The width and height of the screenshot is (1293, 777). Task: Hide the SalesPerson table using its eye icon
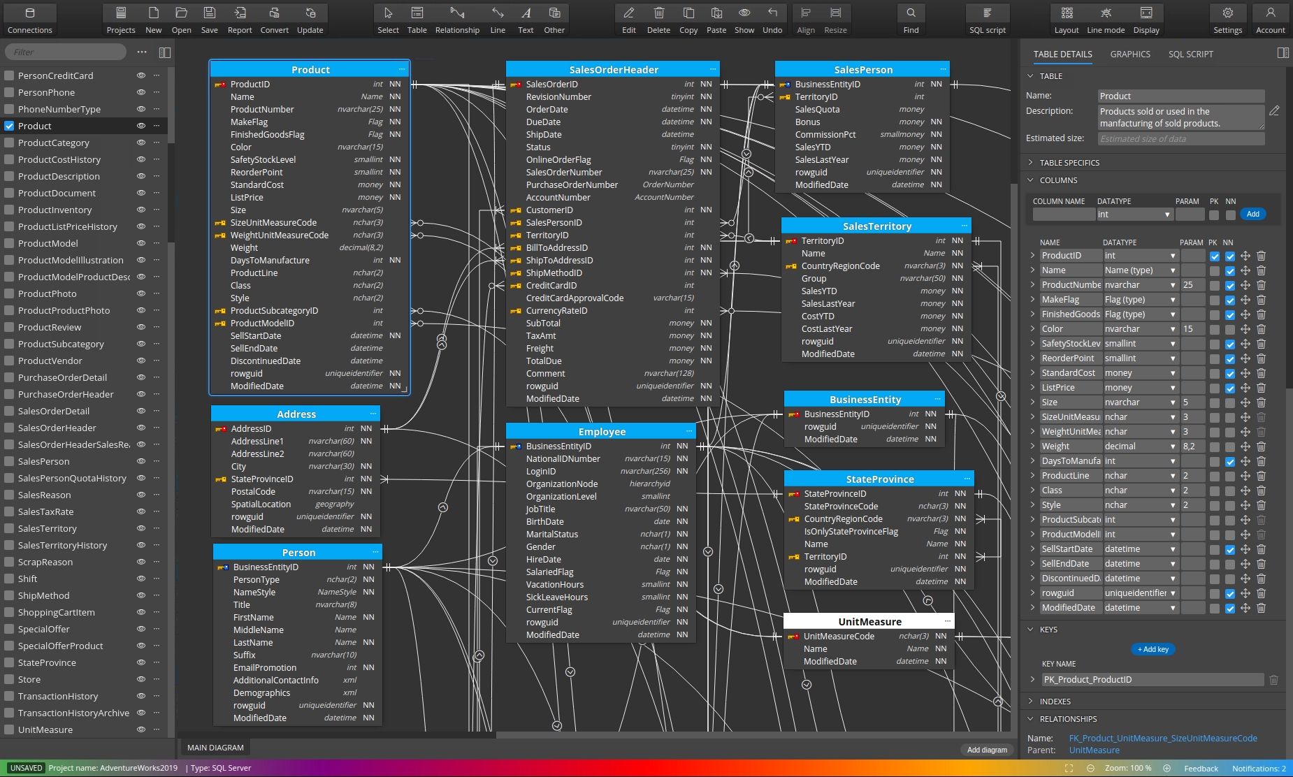pos(140,461)
